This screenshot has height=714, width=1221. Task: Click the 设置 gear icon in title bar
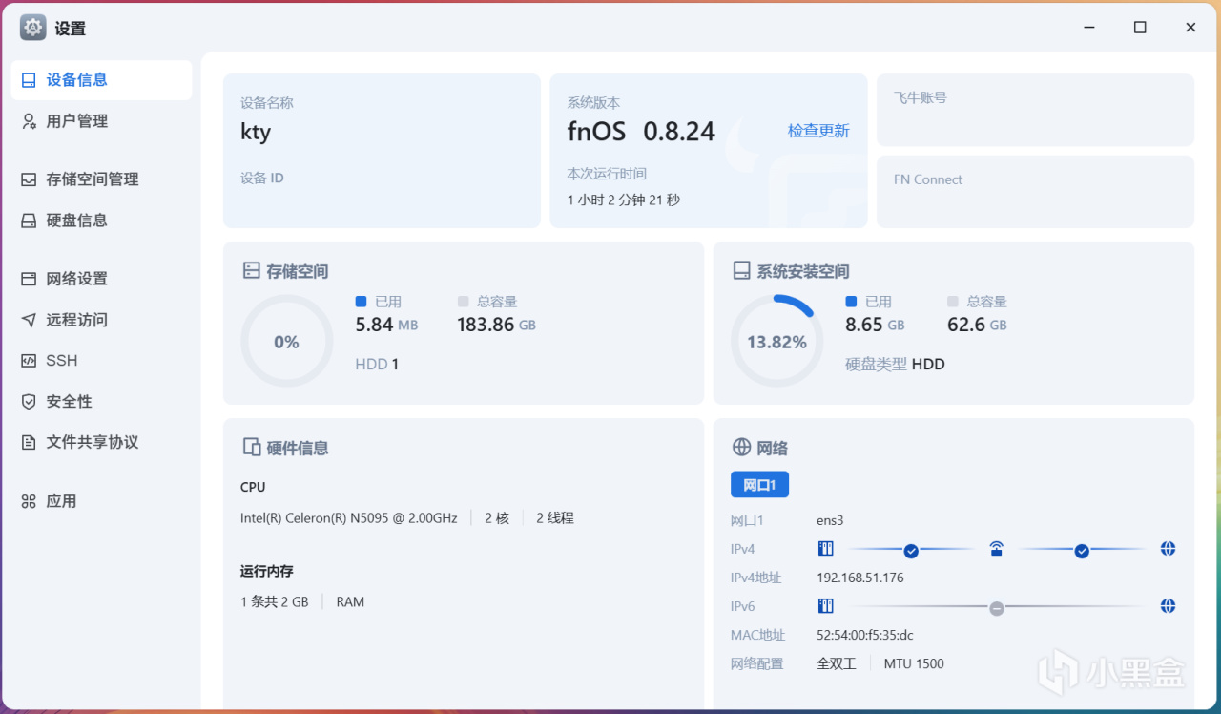(32, 28)
